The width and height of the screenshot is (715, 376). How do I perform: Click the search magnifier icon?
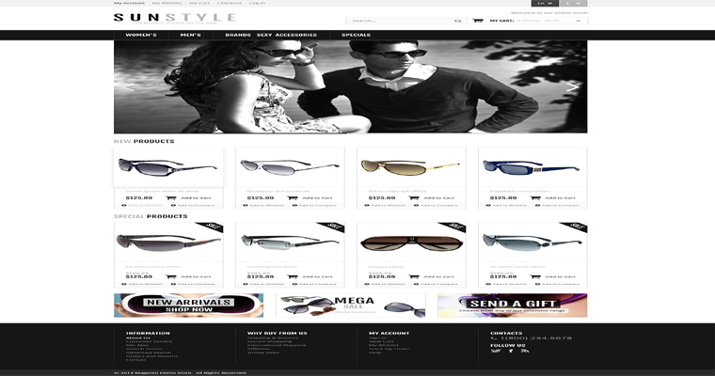pyautogui.click(x=458, y=20)
